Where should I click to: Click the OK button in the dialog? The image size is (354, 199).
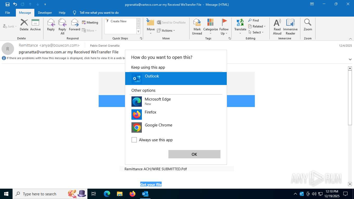(194, 154)
